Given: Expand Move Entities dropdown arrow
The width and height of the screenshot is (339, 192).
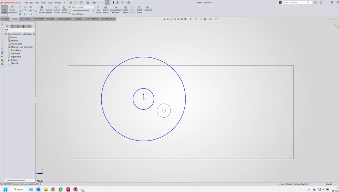Looking at the screenshot, I should 93,14.
